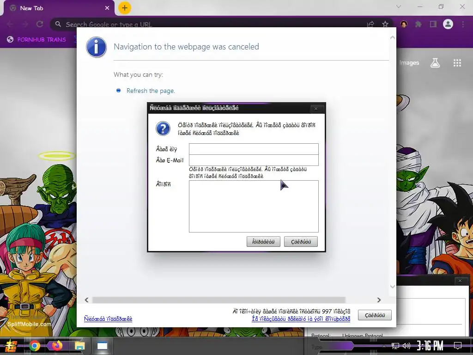
Task: Open the Images link on Google page
Action: tap(409, 63)
